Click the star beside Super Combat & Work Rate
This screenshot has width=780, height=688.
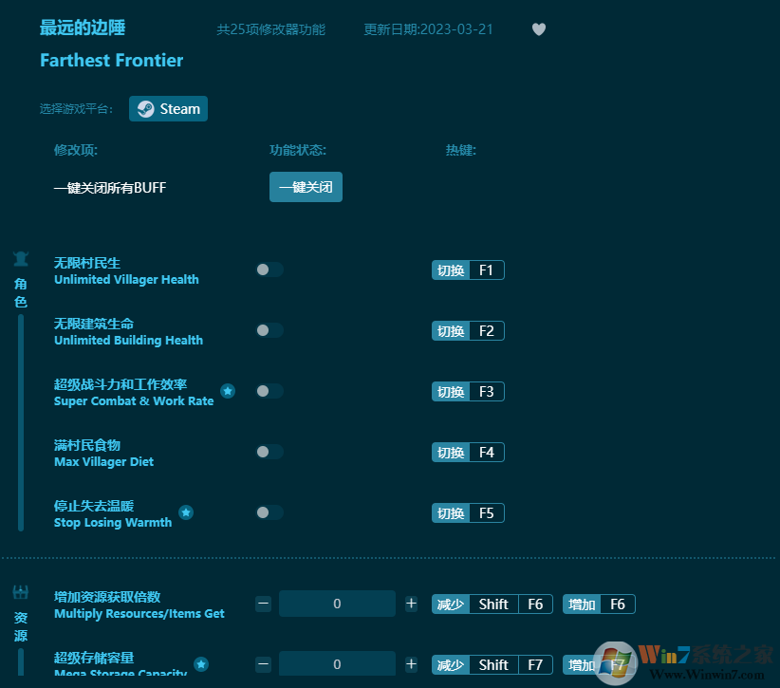227,390
